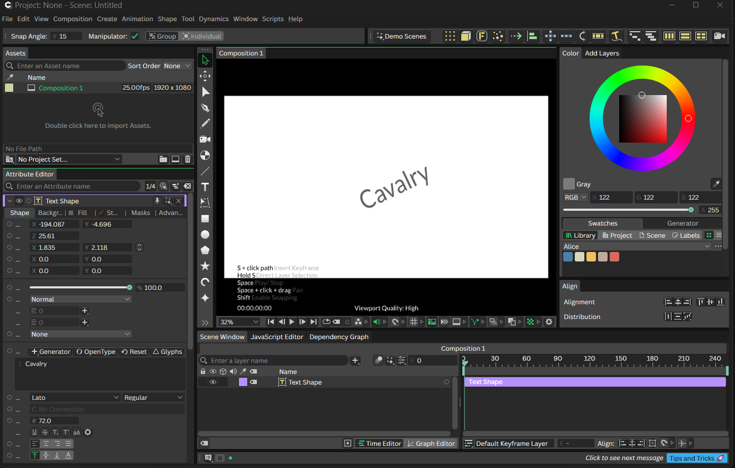The height and width of the screenshot is (468, 735).
Task: Set text alignment to center
Action: (46, 444)
